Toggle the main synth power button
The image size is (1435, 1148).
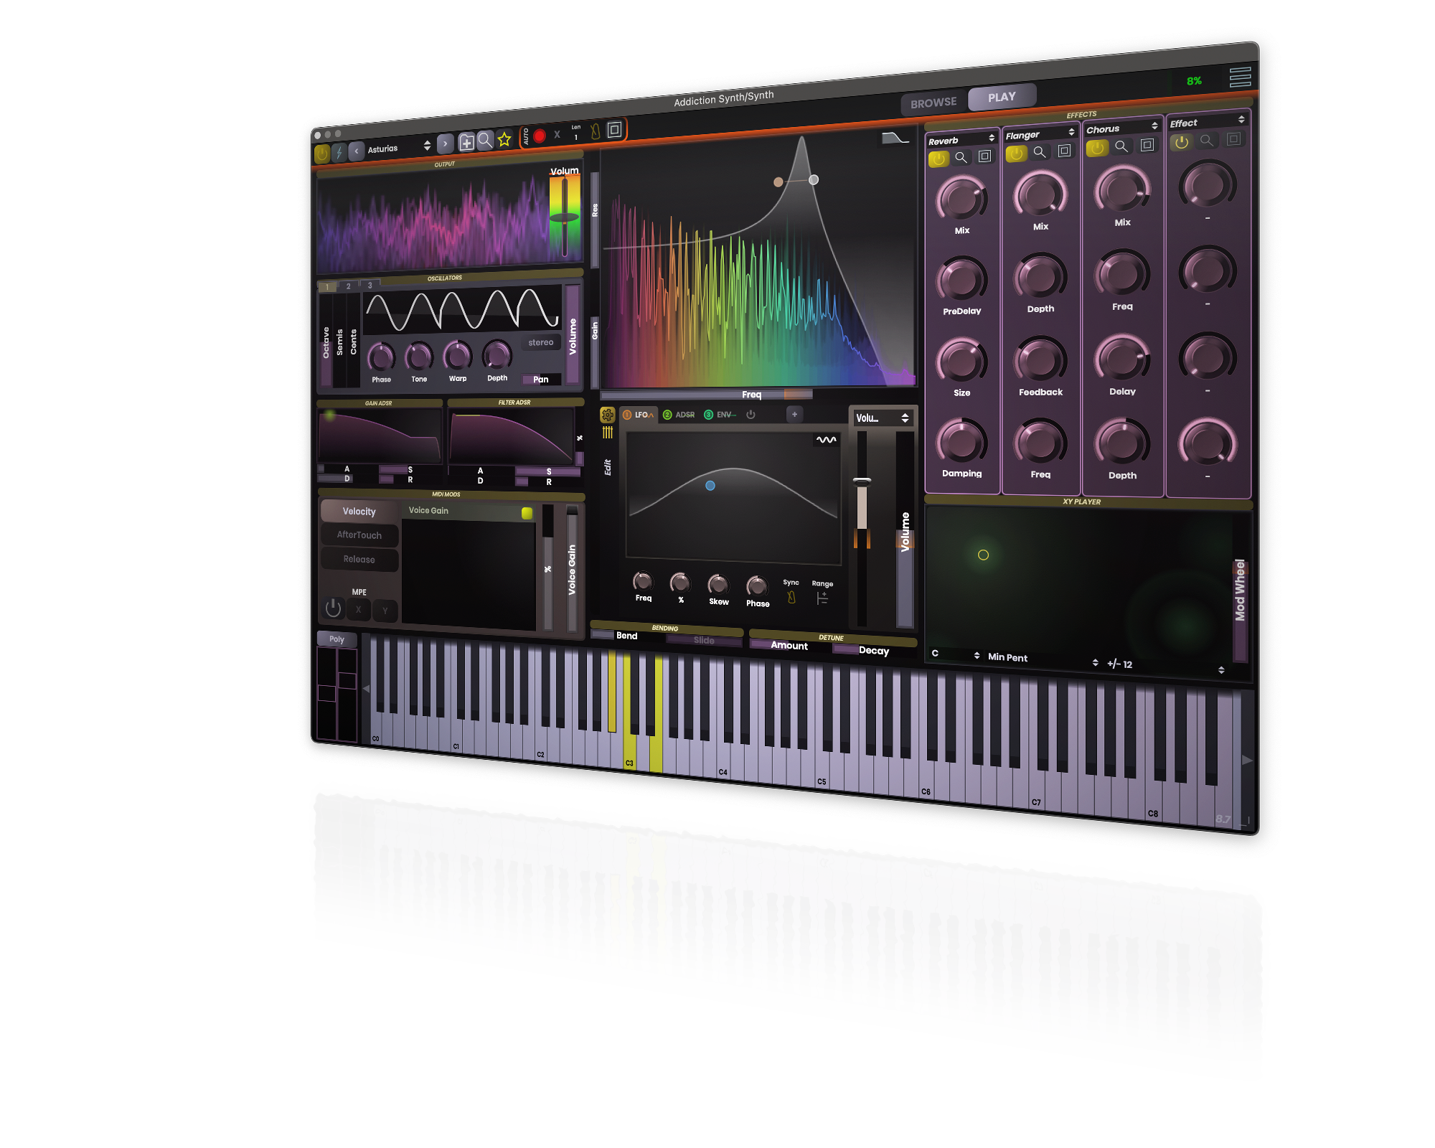[322, 154]
